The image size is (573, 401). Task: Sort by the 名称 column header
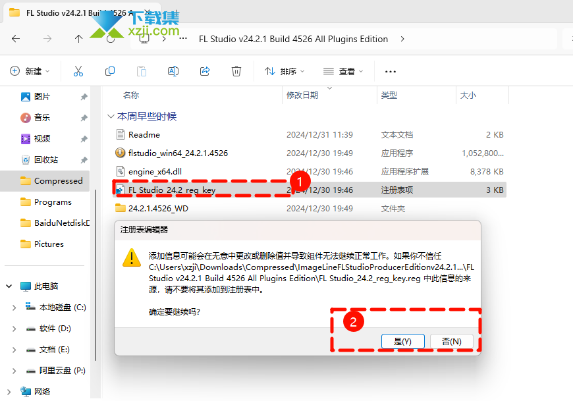click(131, 95)
